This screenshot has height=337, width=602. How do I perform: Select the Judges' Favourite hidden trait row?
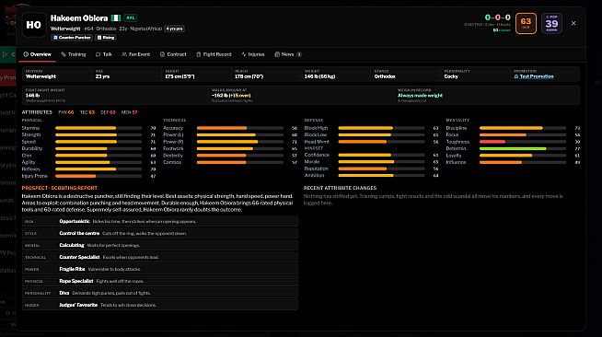tap(160, 305)
